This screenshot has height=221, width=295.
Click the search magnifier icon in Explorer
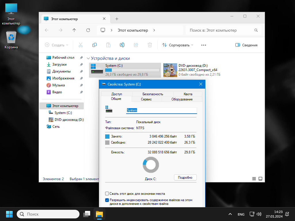click(x=256, y=30)
